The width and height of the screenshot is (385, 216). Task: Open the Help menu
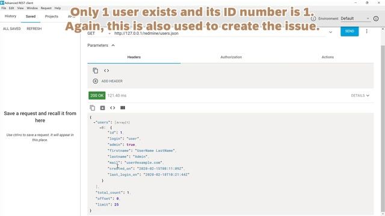click(58, 8)
